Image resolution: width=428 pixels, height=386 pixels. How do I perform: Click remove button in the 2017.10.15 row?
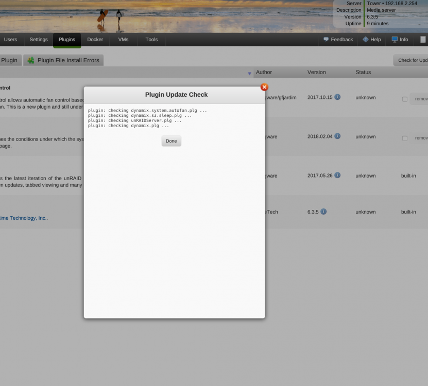[420, 99]
